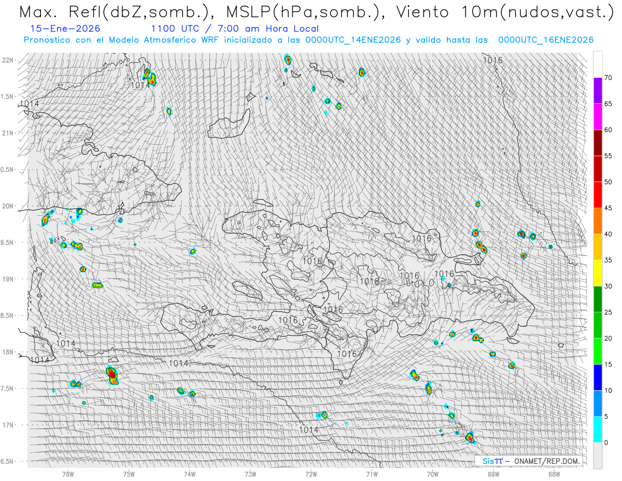
Task: Click the orange 40–45 dBZ colorbar segment
Action: coord(598,221)
